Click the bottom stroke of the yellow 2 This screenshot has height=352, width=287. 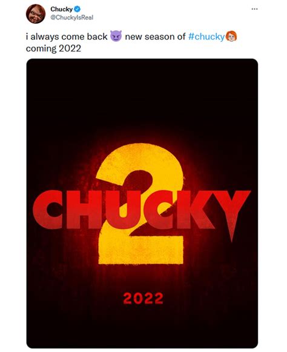click(x=141, y=250)
